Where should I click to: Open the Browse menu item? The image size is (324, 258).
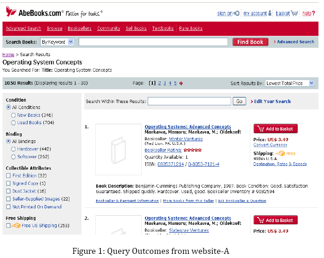click(55, 28)
